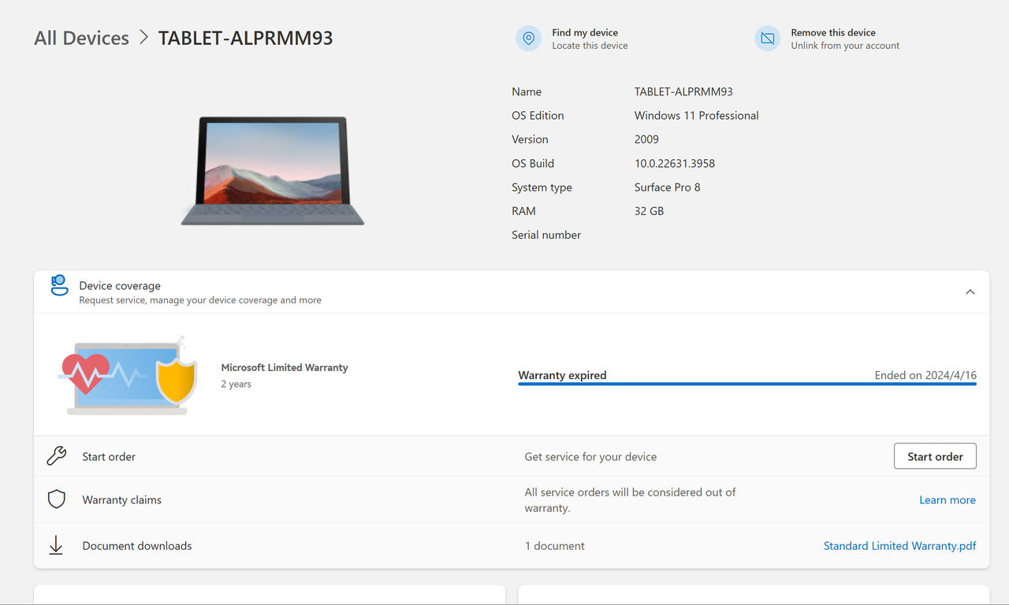Click the System type label
Viewport: 1009px width, 605px height.
(x=542, y=187)
